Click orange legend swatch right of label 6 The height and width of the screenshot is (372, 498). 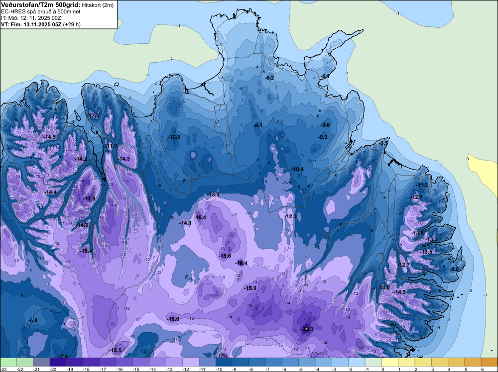(x=490, y=362)
